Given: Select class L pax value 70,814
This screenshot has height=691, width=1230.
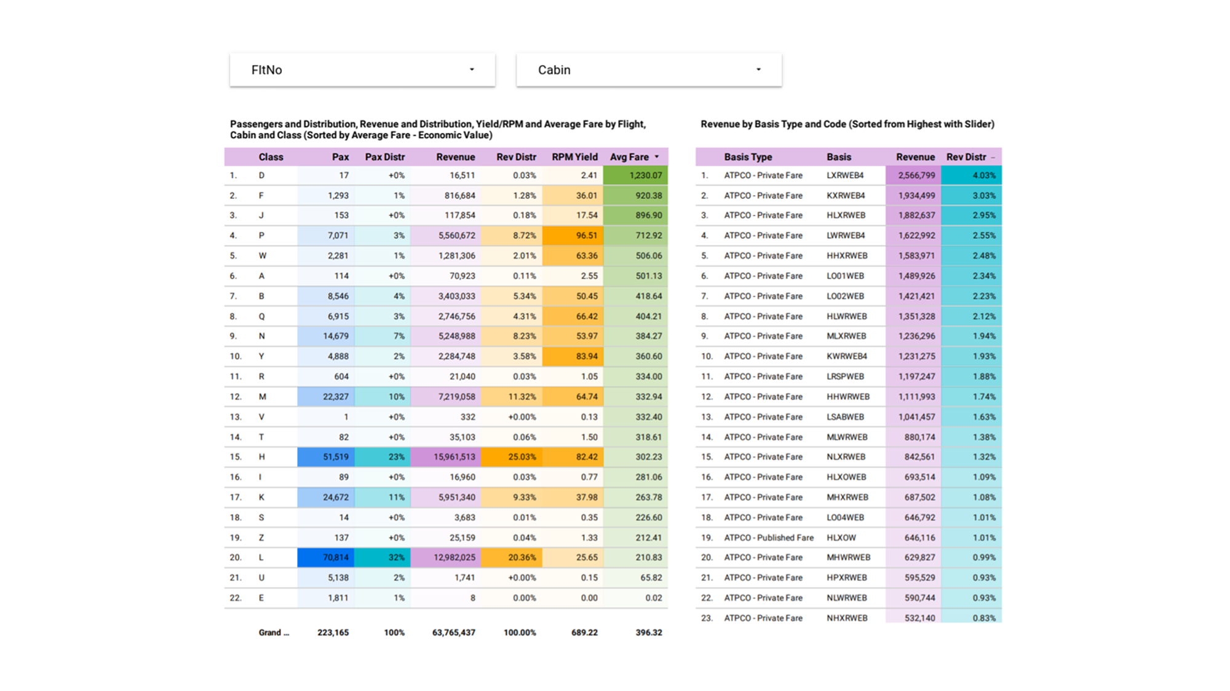Looking at the screenshot, I should [x=335, y=558].
